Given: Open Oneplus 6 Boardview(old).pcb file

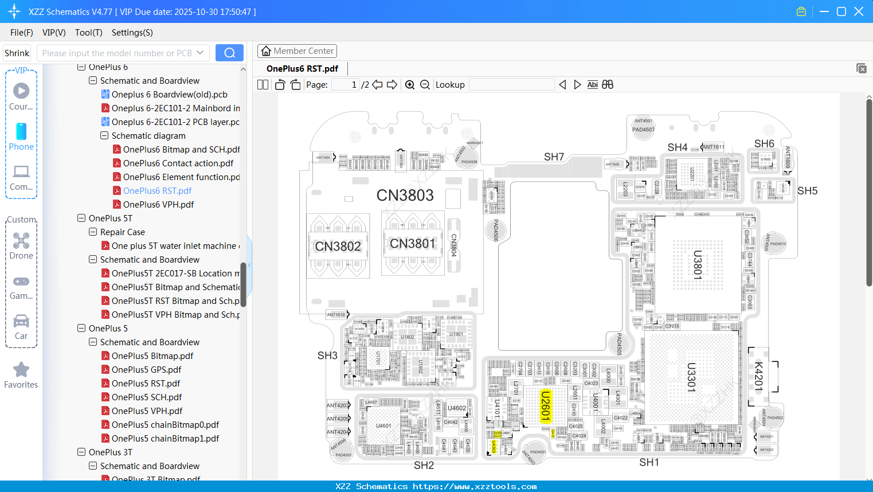Looking at the screenshot, I should point(169,95).
